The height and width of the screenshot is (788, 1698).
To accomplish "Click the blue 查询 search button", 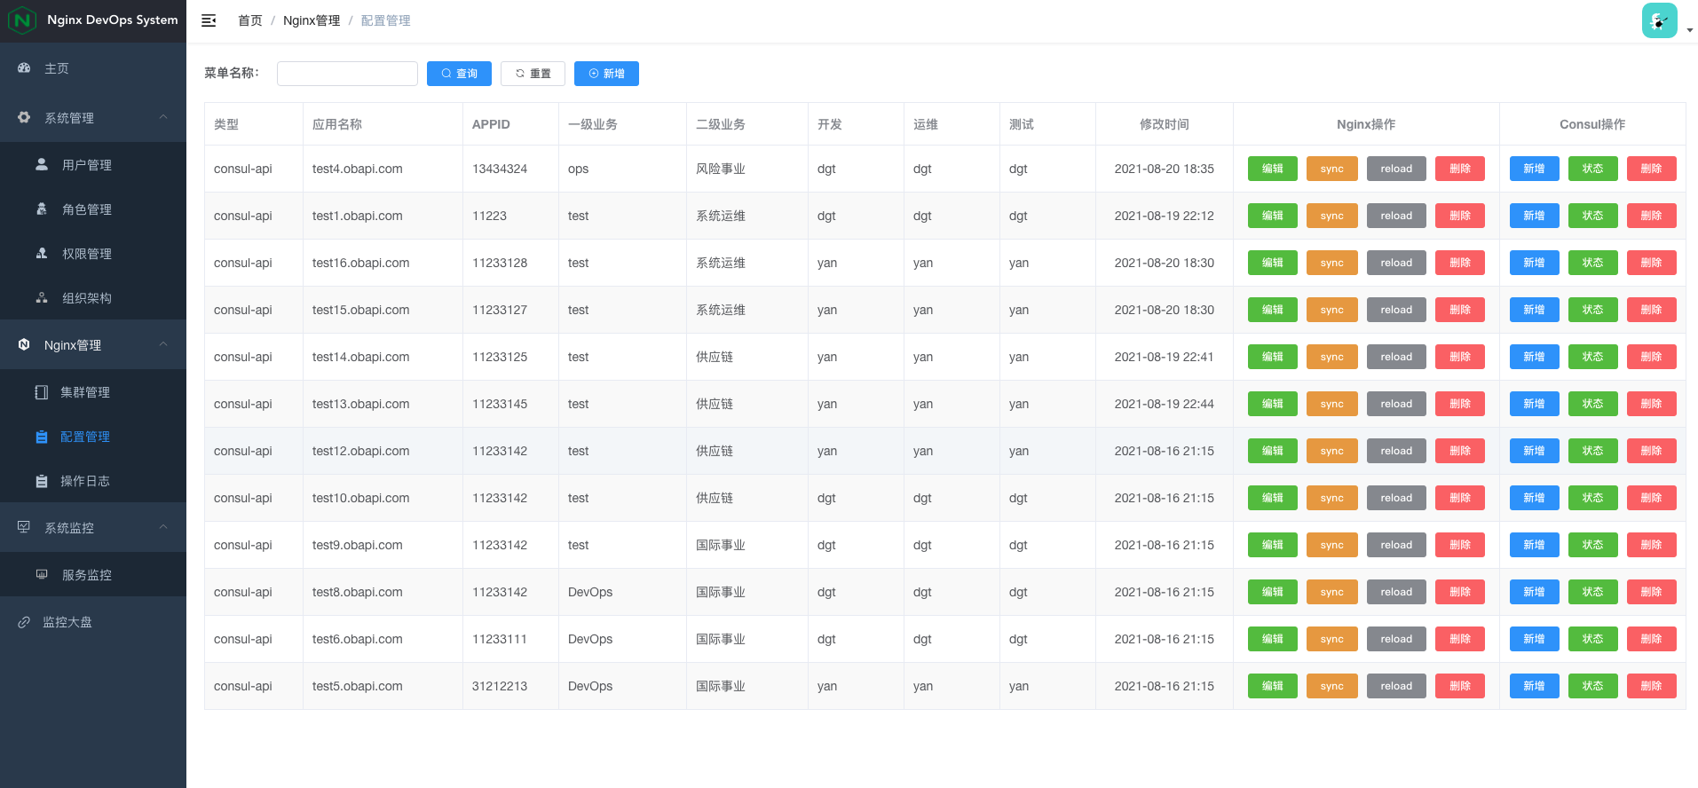I will tap(459, 74).
